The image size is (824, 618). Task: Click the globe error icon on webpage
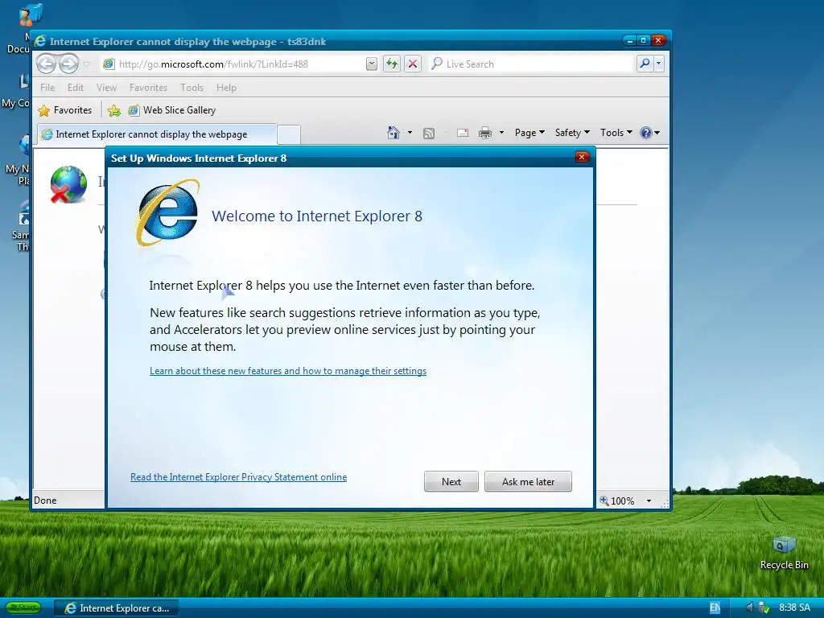(68, 184)
